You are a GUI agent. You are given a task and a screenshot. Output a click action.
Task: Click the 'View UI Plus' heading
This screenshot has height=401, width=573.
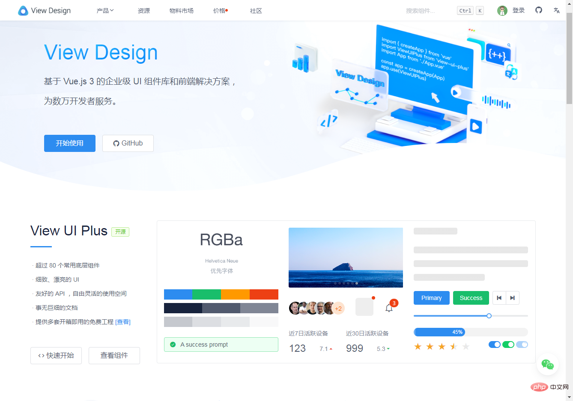tap(69, 231)
